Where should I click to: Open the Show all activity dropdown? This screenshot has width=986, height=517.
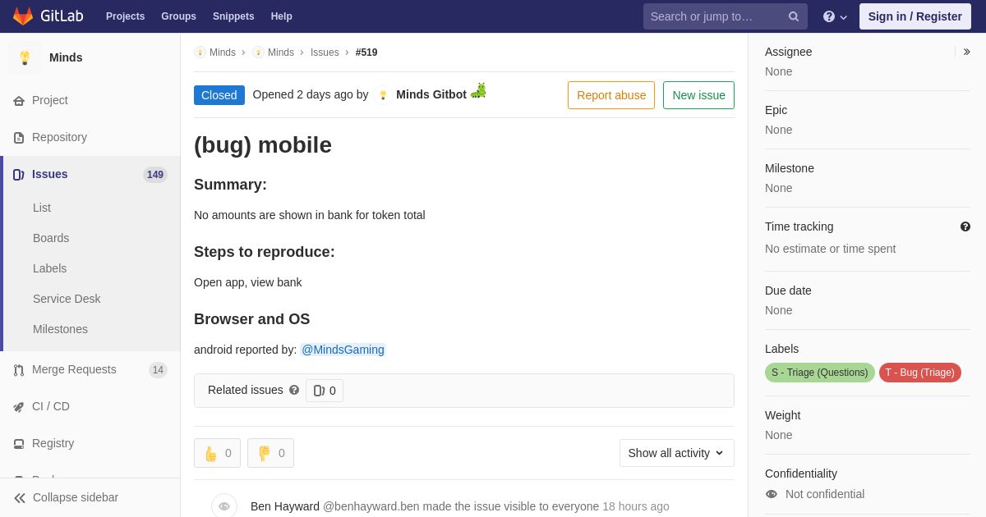(677, 453)
